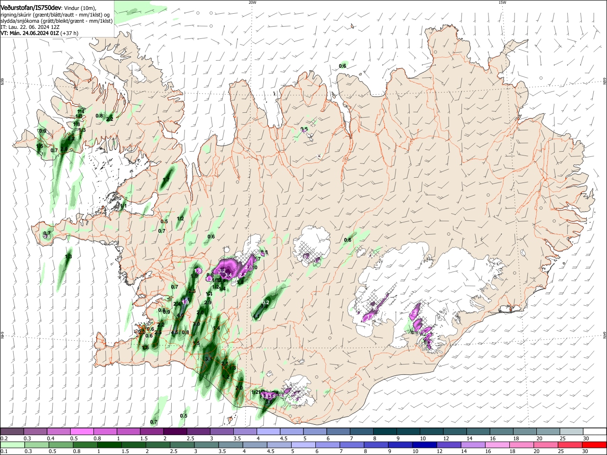Click the 2.9 precipitation value on the map

(x=208, y=302)
